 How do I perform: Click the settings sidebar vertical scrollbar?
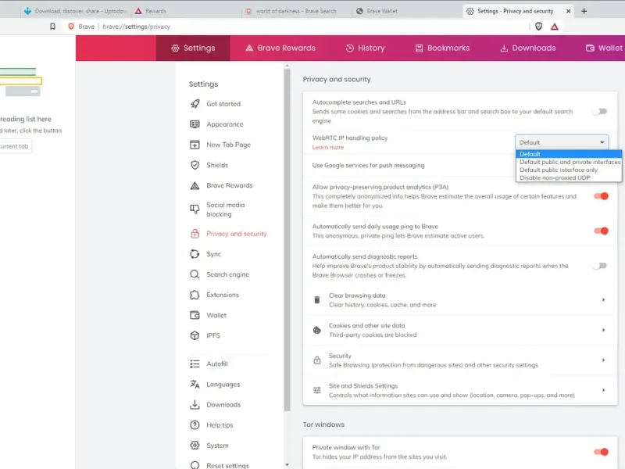click(287, 239)
